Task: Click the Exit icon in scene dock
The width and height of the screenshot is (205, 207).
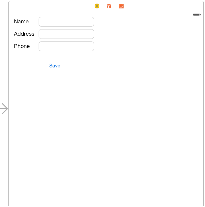Action: [121, 6]
